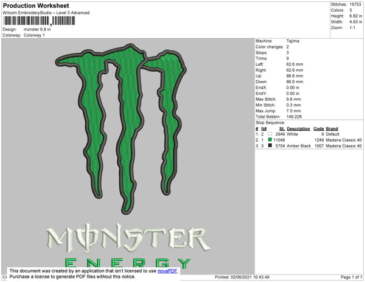
Task: Click the 'Stop Sequence:' heading
Action: (270, 123)
